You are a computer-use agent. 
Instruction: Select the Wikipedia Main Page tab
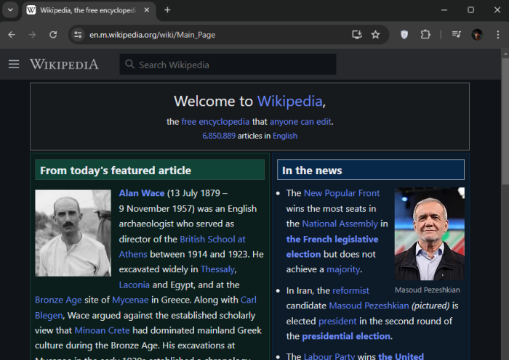(x=87, y=10)
